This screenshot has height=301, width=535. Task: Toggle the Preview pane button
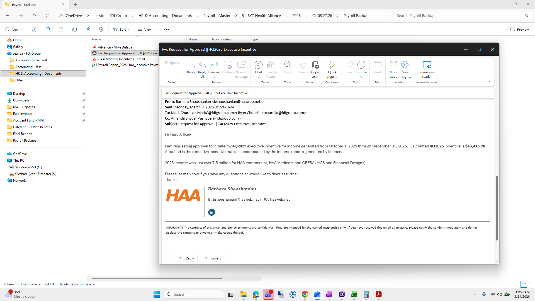519,29
